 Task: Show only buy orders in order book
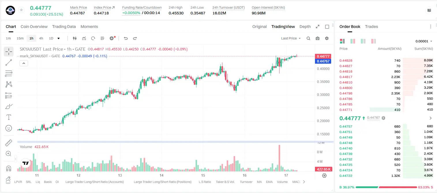(x=363, y=41)
